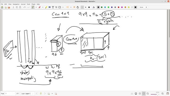The width and height of the screenshot is (170, 96).
Task: Select the Eraser tool
Action: tap(40, 7)
